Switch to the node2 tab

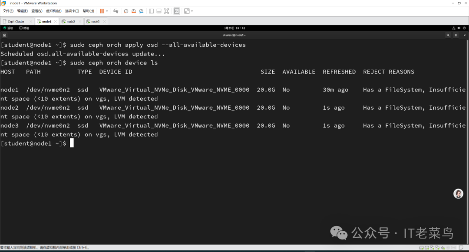tap(71, 22)
